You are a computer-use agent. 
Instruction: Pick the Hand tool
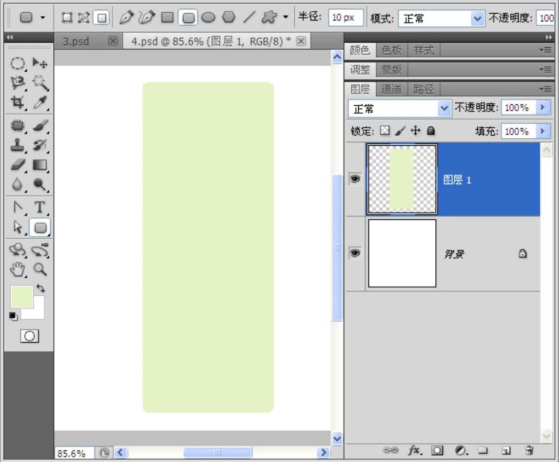[x=18, y=269]
